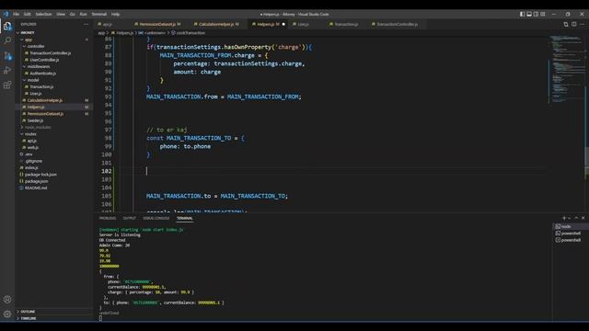Open the Search view in activity bar
Image resolution: width=589 pixels, height=331 pixels.
(7, 40)
